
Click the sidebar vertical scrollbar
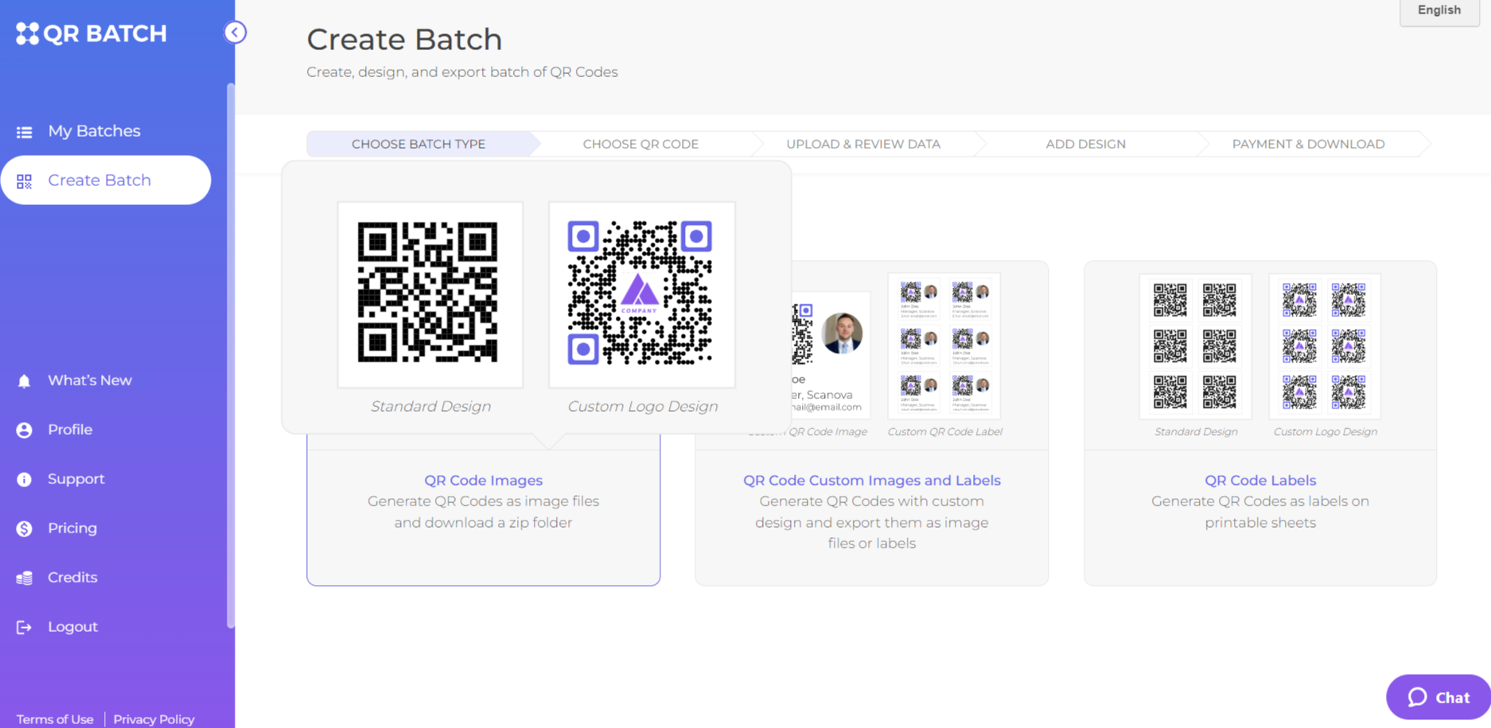[x=231, y=355]
